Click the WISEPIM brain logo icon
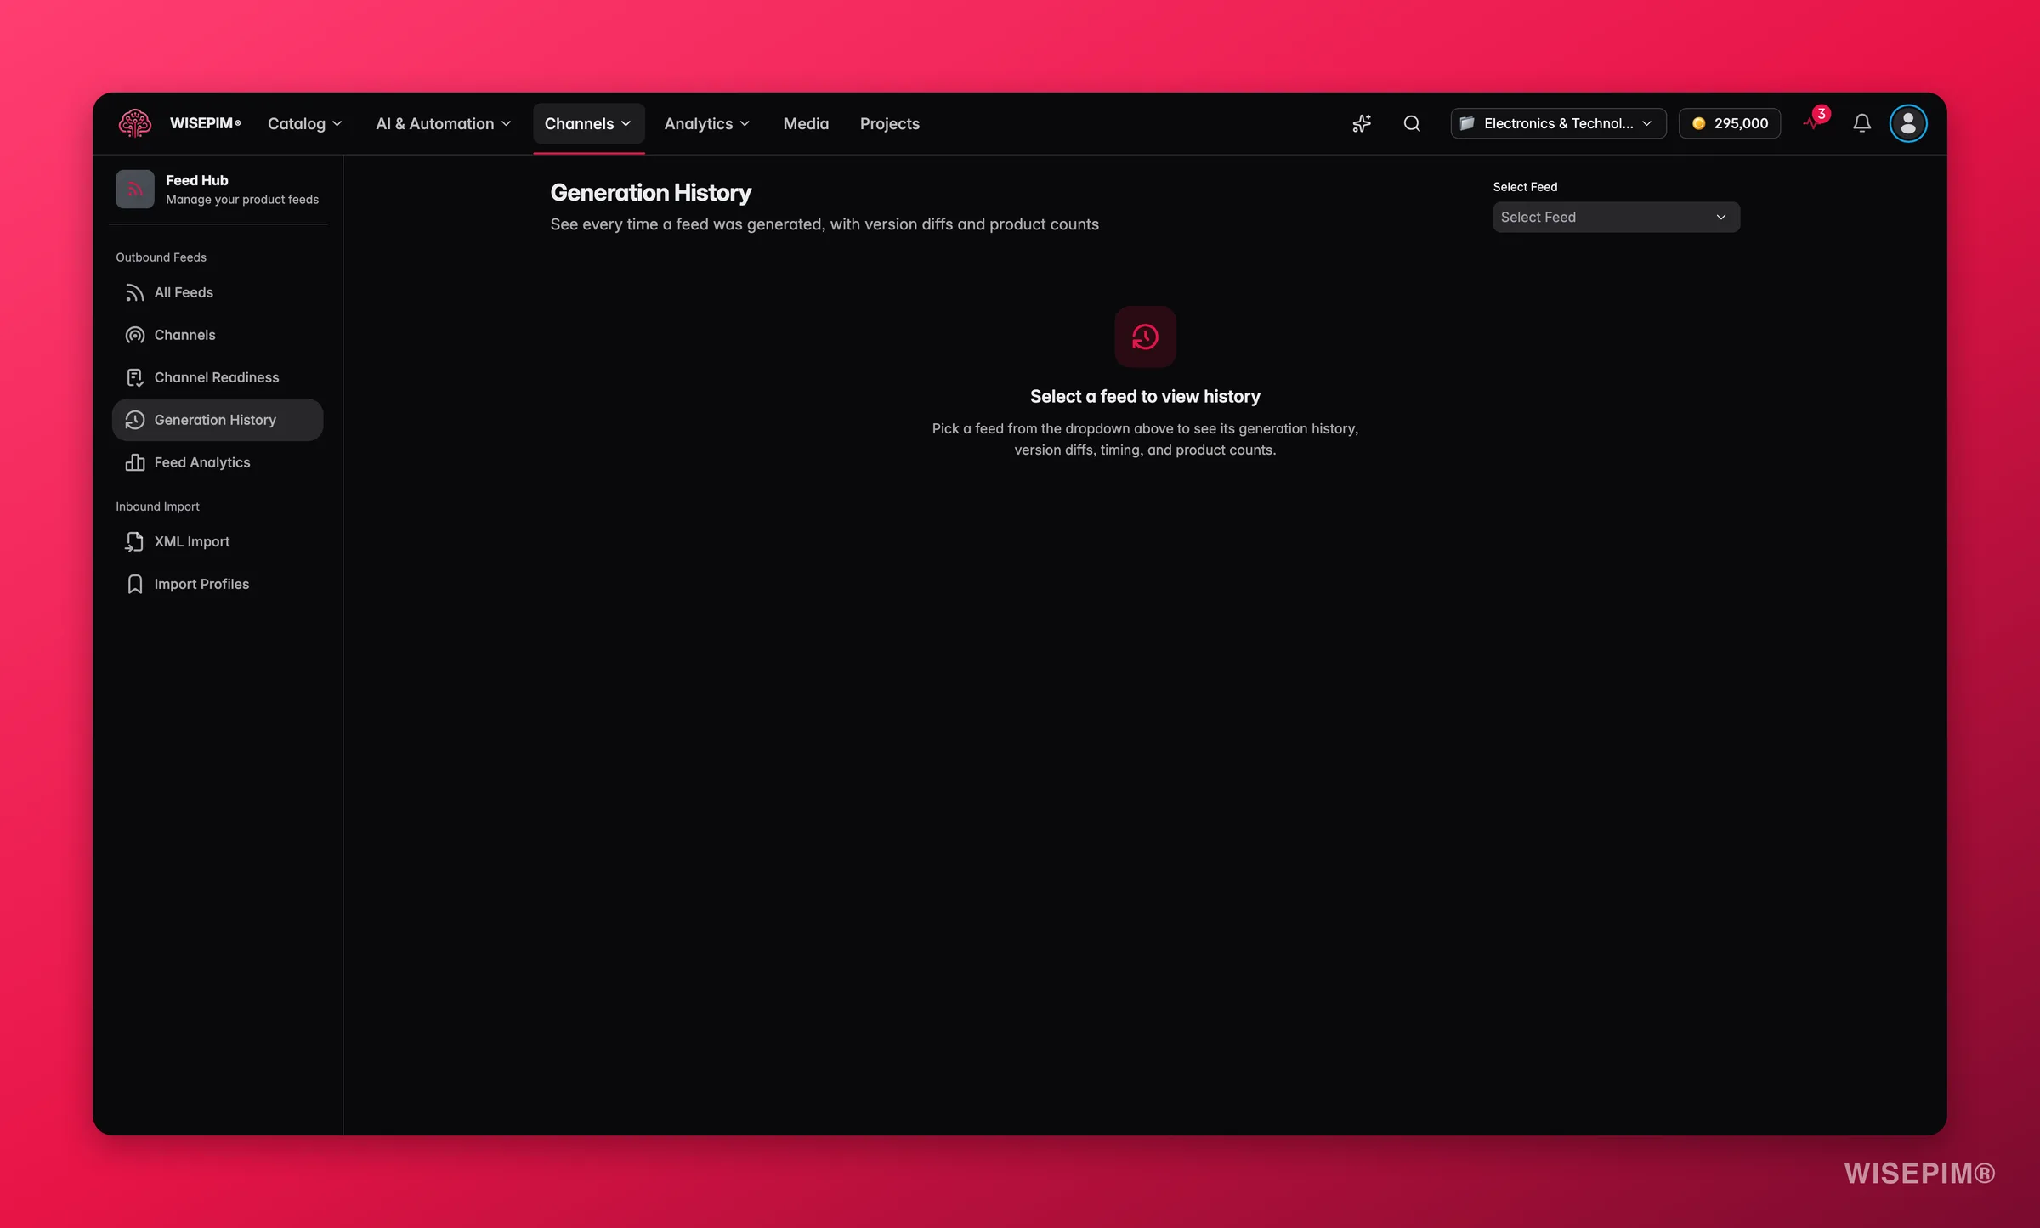This screenshot has height=1228, width=2040. tap(134, 123)
